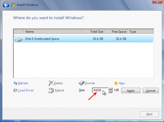
Task: Select the Disk 0 Unallocated Space row
Action: (x=84, y=39)
